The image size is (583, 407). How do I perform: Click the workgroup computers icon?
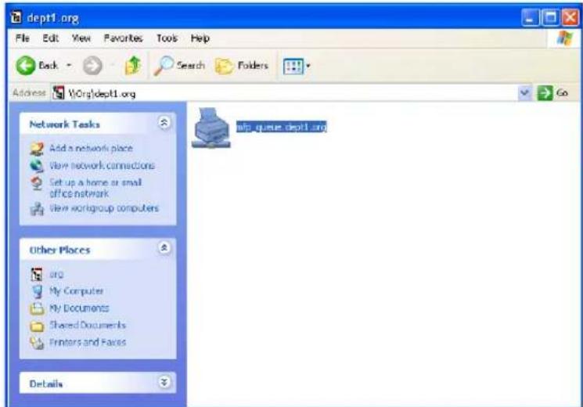pyautogui.click(x=37, y=209)
